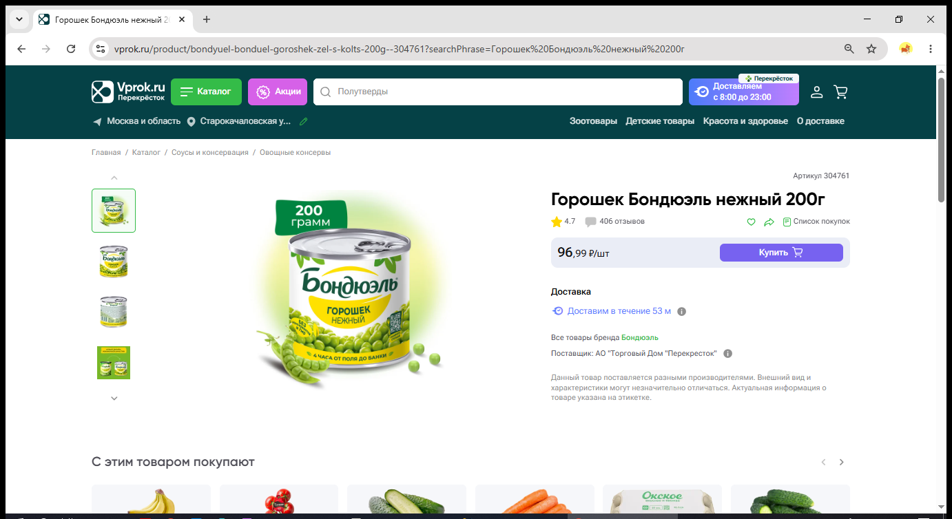Click the zoom magnifier icon in address bar
This screenshot has height=519, width=952.
pos(849,49)
